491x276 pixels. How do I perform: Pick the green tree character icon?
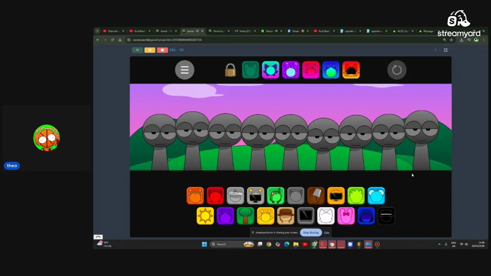click(x=245, y=216)
